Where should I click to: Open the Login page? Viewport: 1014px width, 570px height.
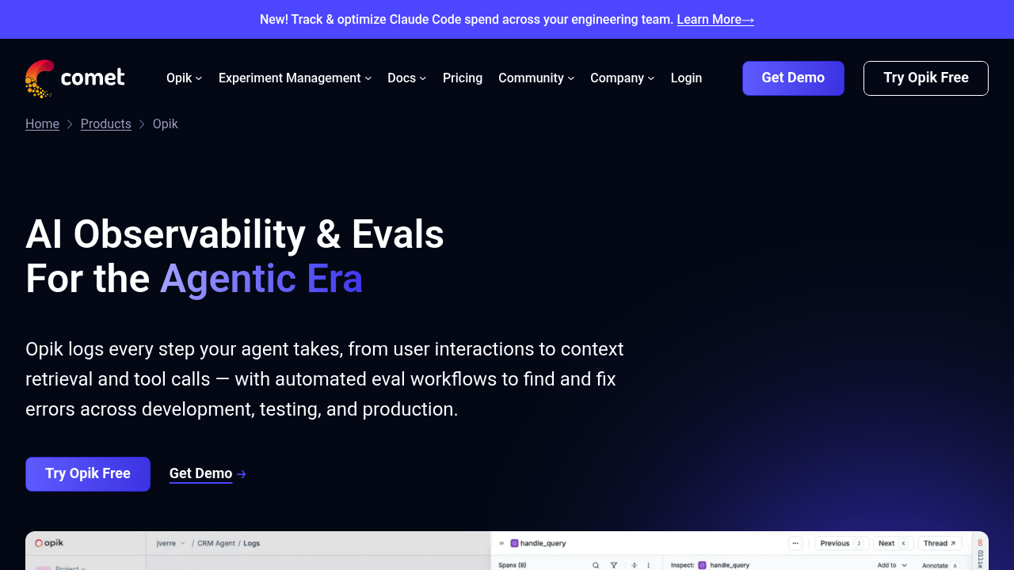pos(686,78)
